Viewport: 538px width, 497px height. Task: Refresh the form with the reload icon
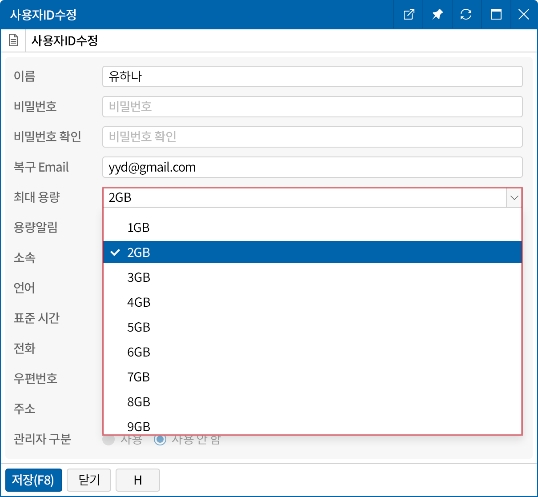[466, 15]
